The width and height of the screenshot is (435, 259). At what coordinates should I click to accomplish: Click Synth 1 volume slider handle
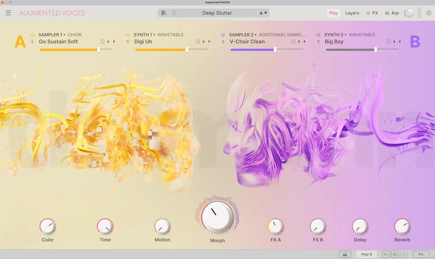point(187,50)
